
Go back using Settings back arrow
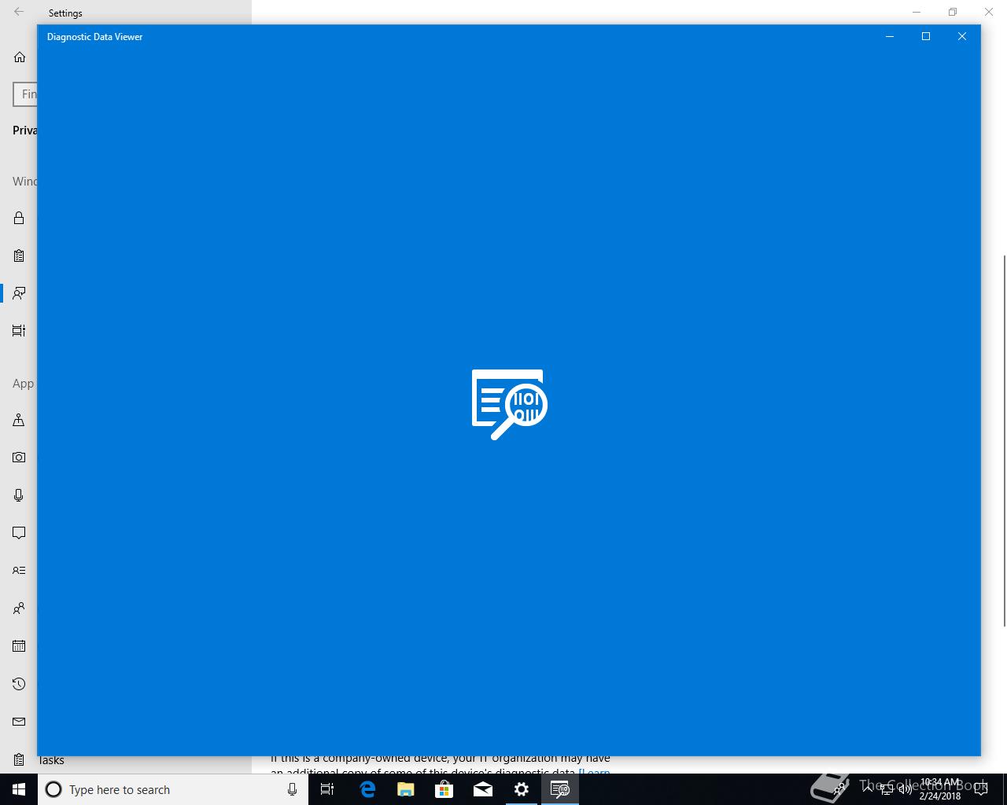click(x=19, y=12)
